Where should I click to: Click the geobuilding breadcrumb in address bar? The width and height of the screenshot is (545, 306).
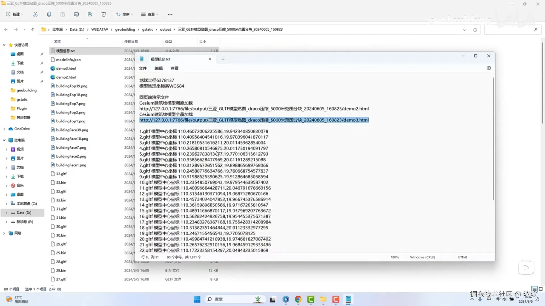click(125, 29)
